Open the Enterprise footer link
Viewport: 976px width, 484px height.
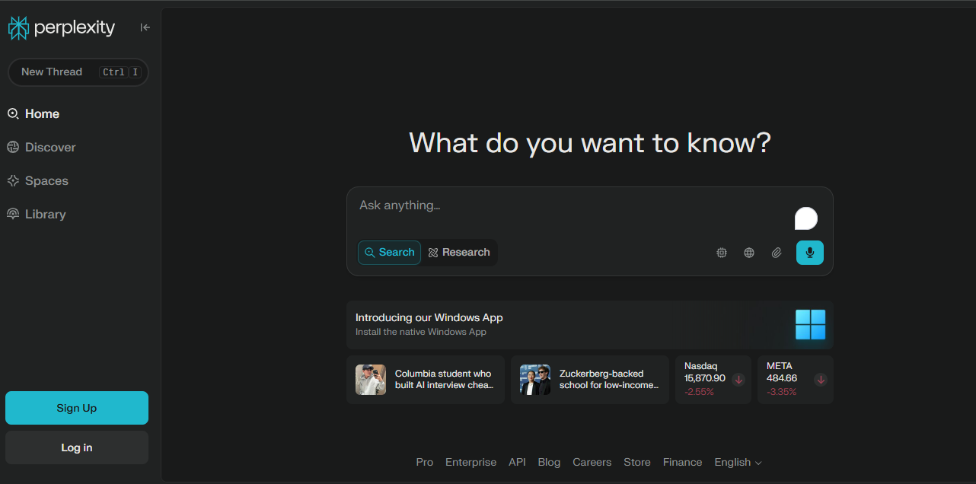pos(470,462)
